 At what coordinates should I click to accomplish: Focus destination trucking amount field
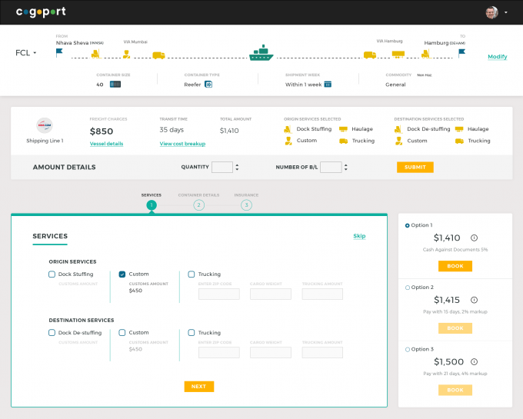pos(322,352)
